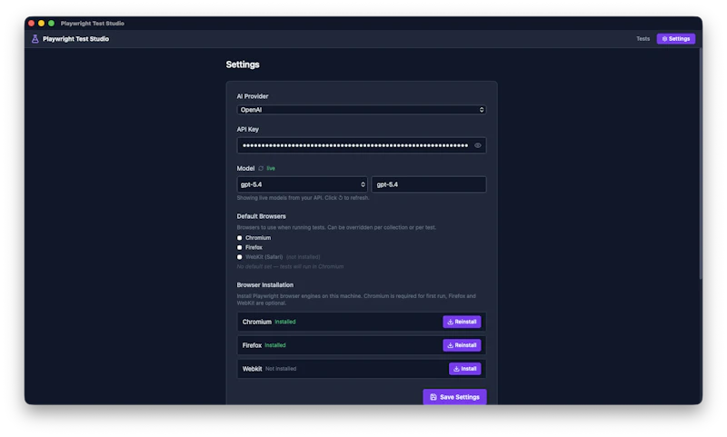Image resolution: width=727 pixels, height=437 pixels.
Task: Click Save Settings button
Action: [454, 397]
